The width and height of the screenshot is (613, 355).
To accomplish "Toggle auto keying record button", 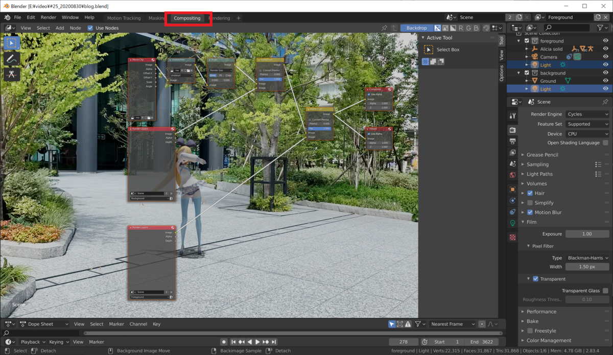I will [224, 342].
